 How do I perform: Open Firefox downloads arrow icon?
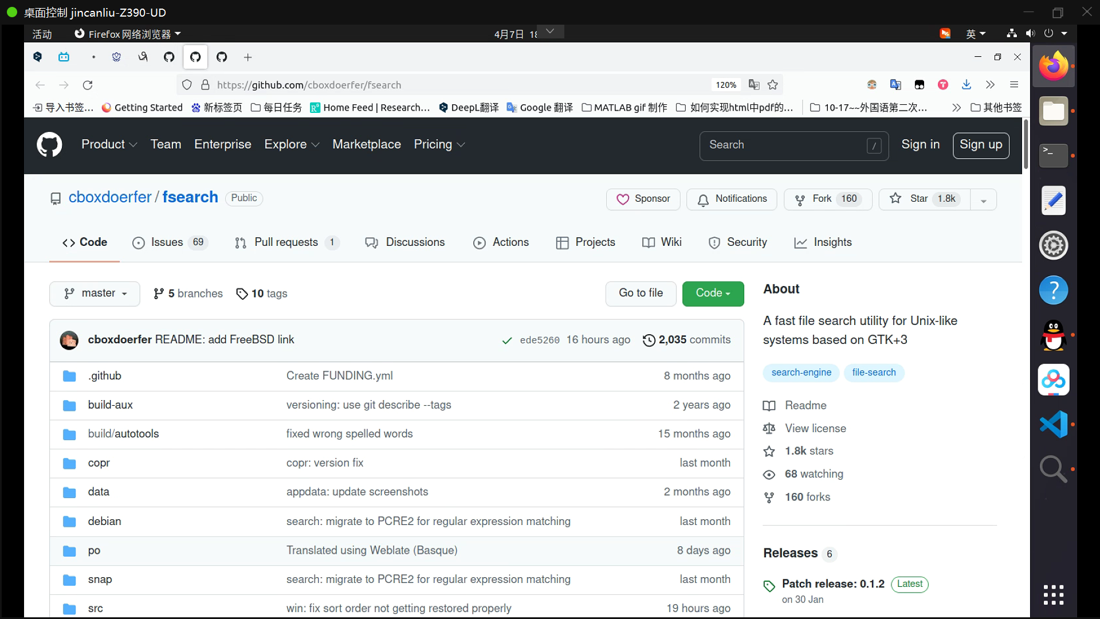967,85
